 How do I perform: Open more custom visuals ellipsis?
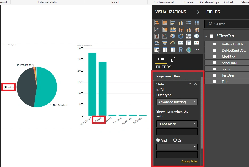196,49
